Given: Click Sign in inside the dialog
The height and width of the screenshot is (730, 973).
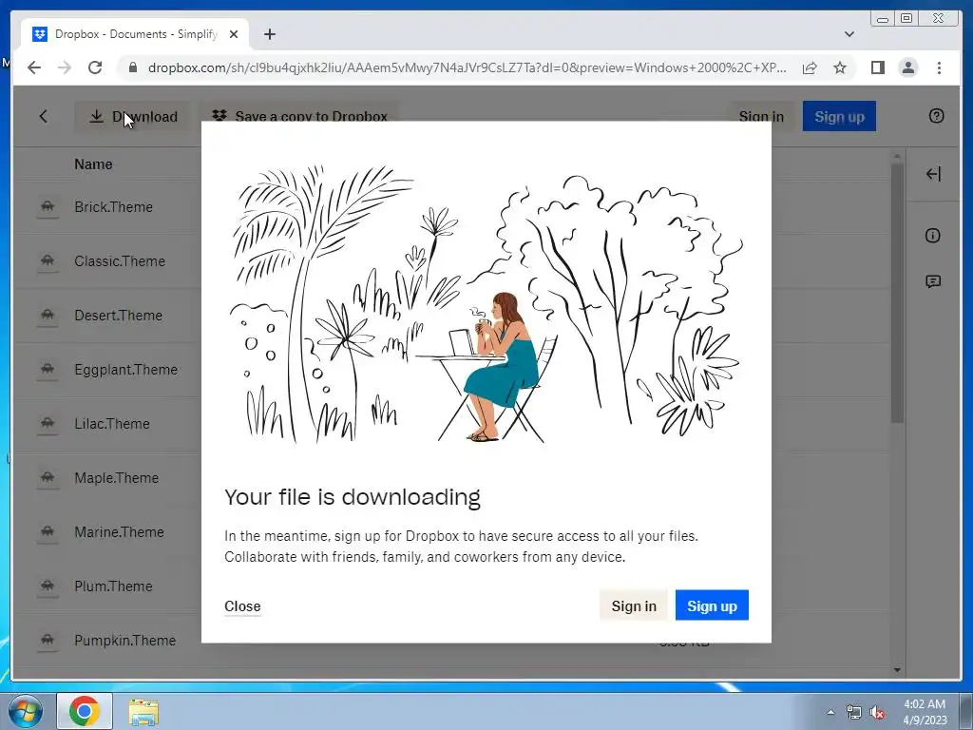Looking at the screenshot, I should pos(634,605).
